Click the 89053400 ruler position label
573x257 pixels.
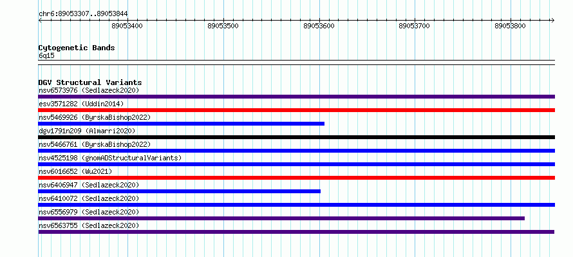coord(127,26)
